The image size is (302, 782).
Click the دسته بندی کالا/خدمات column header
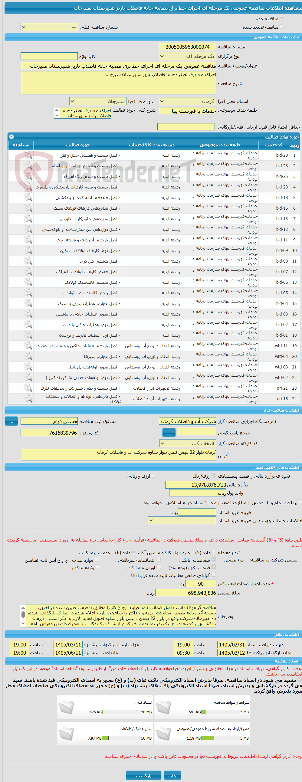click(x=152, y=145)
